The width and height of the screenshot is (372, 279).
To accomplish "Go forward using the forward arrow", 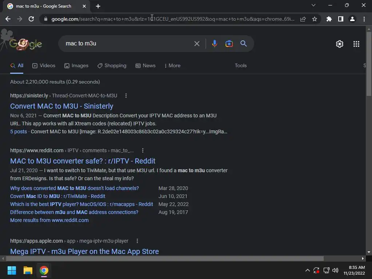I will (20, 19).
